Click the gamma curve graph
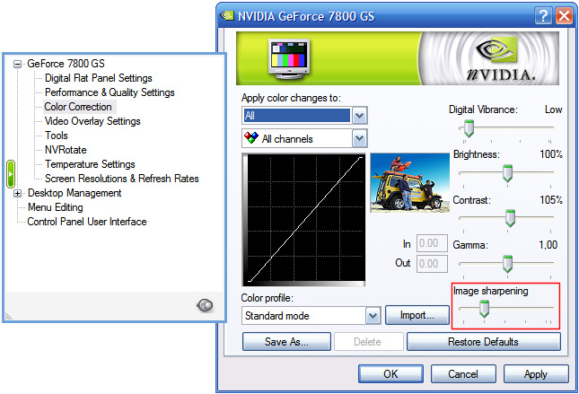 [x=304, y=219]
